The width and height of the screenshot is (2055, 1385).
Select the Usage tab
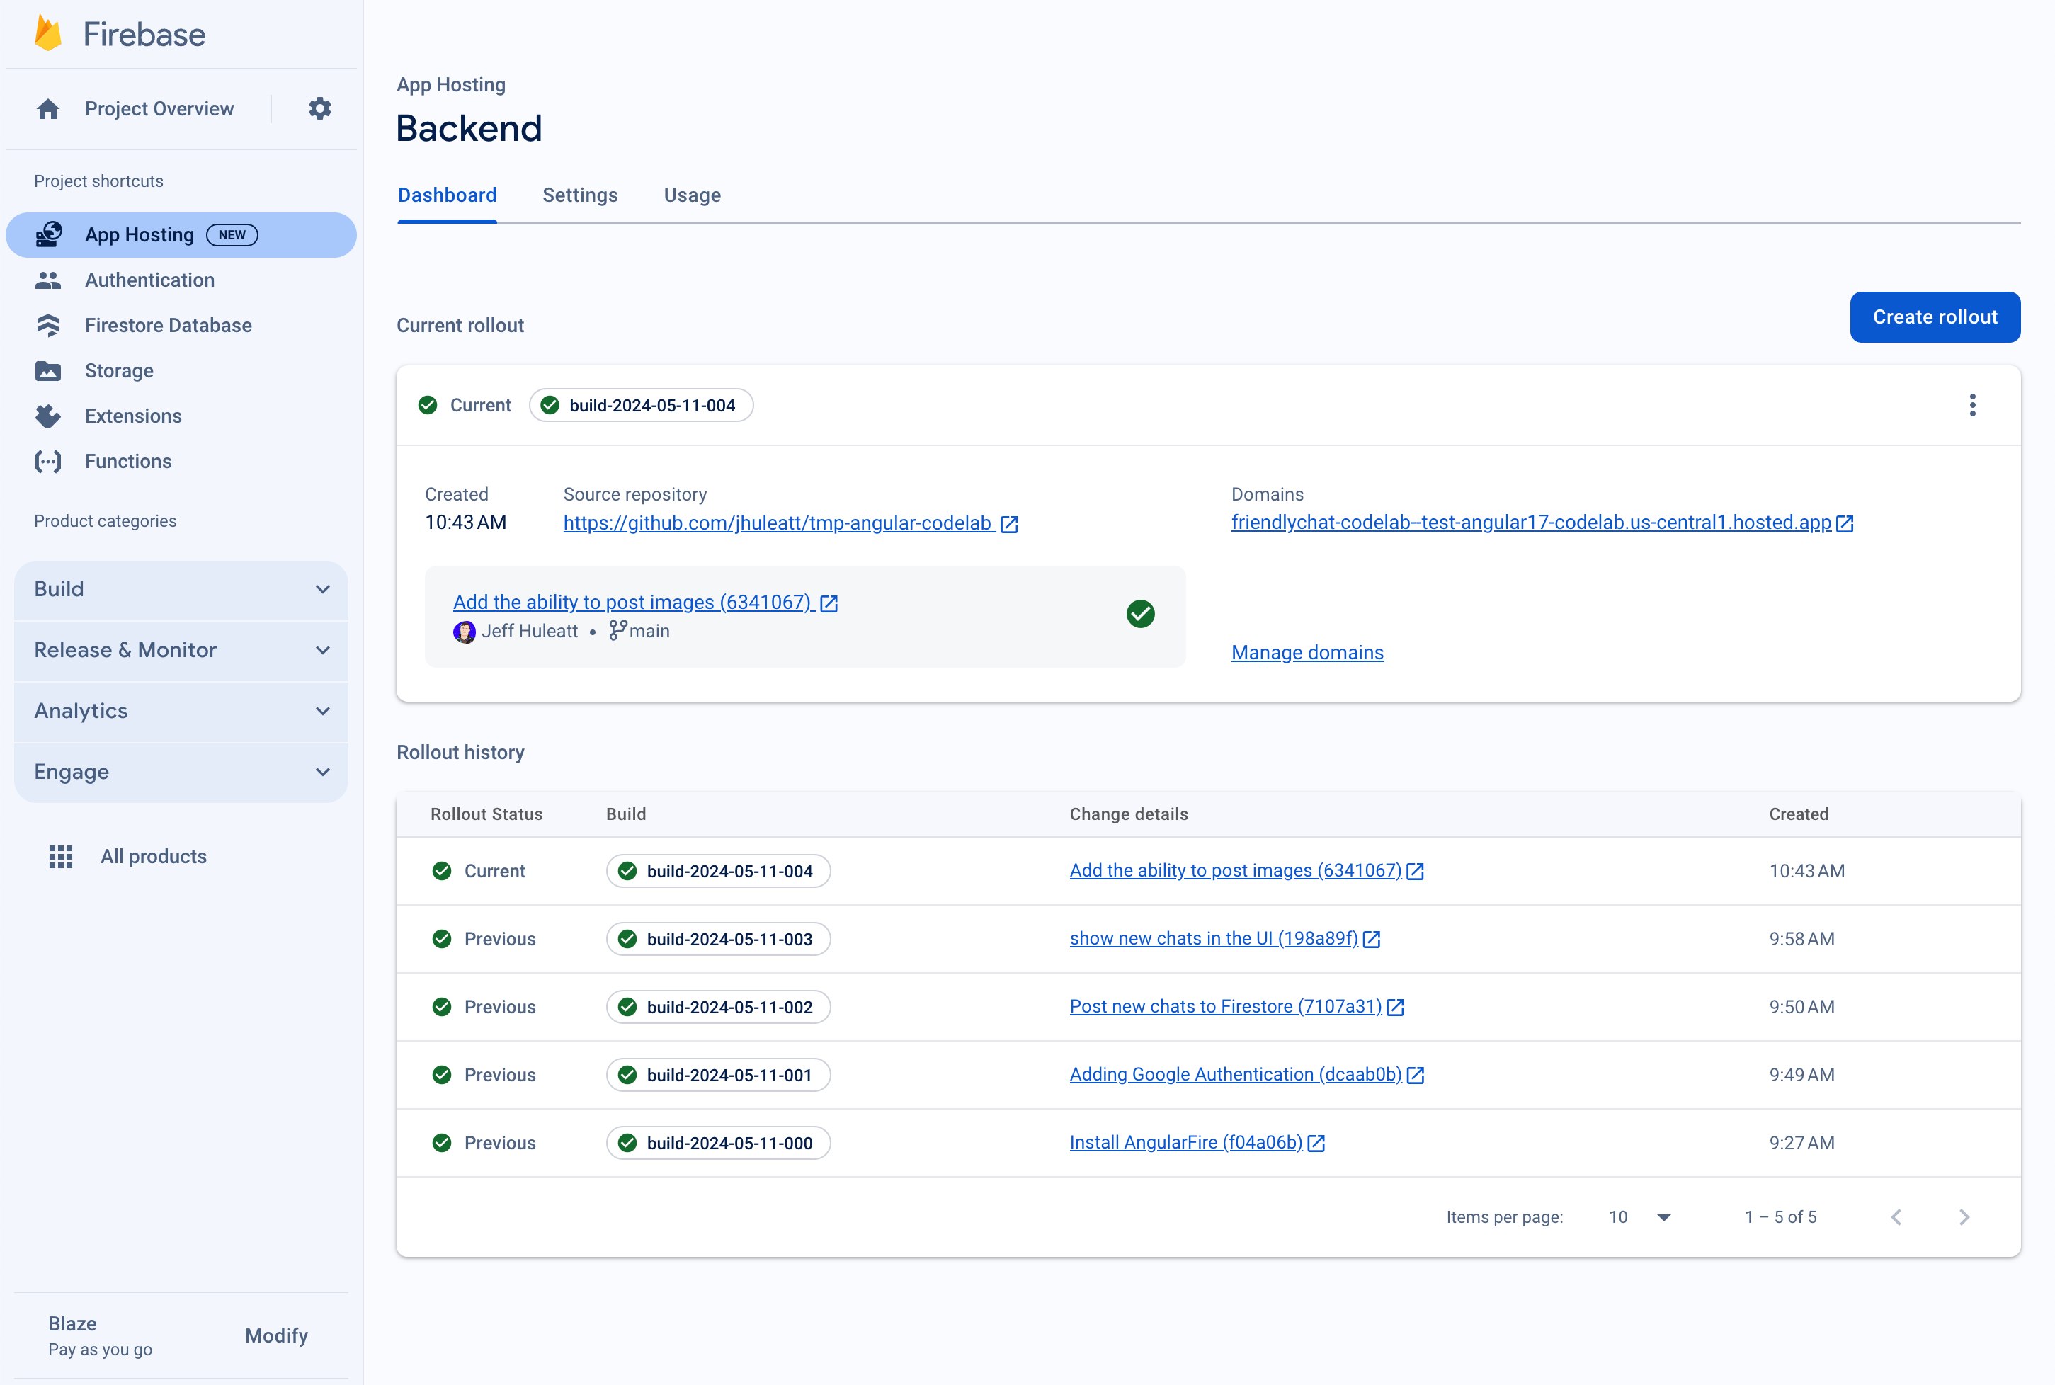693,195
